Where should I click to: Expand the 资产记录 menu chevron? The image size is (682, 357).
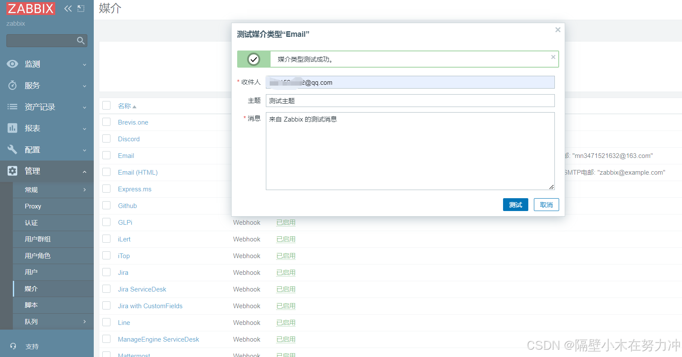(84, 107)
